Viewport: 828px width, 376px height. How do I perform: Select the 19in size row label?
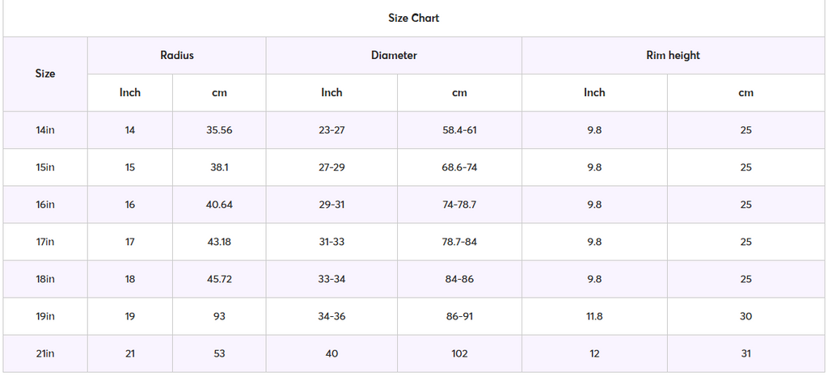(45, 316)
